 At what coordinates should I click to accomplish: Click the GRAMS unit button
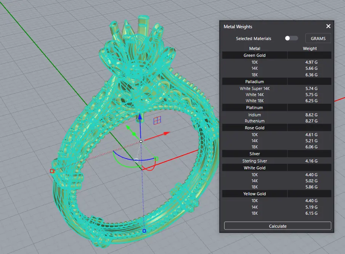(x=318, y=39)
